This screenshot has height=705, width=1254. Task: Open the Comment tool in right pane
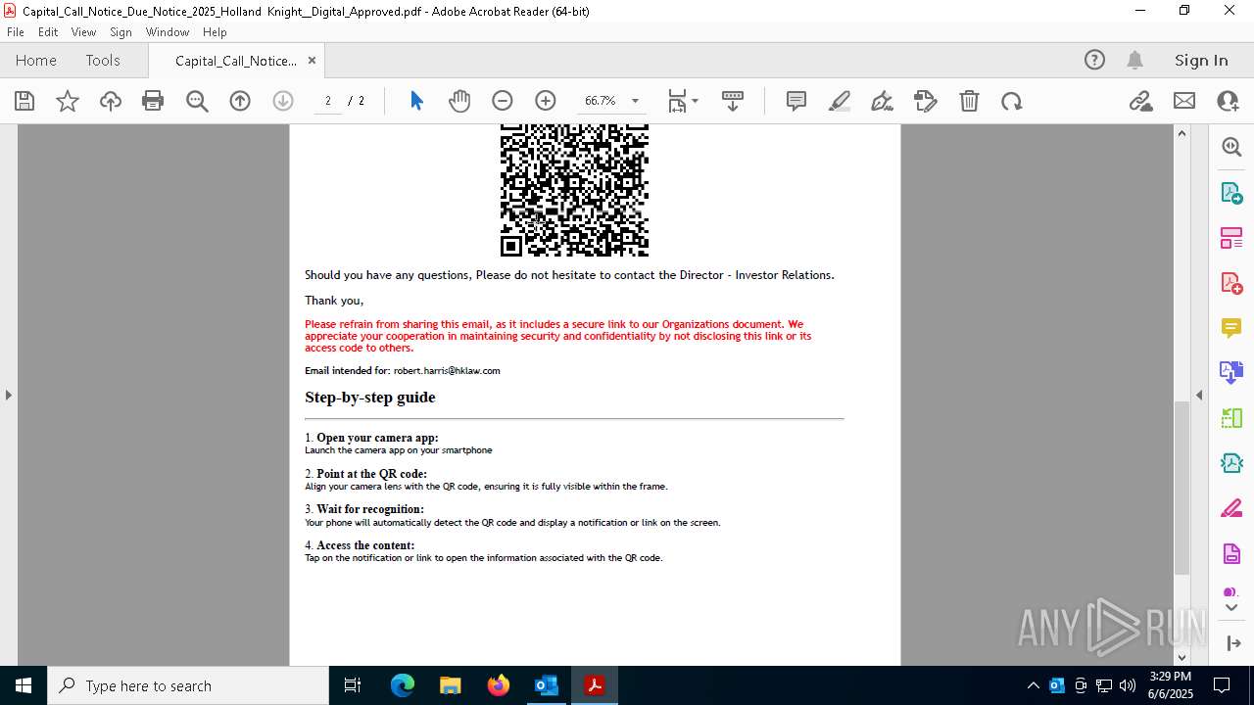[1231, 327]
